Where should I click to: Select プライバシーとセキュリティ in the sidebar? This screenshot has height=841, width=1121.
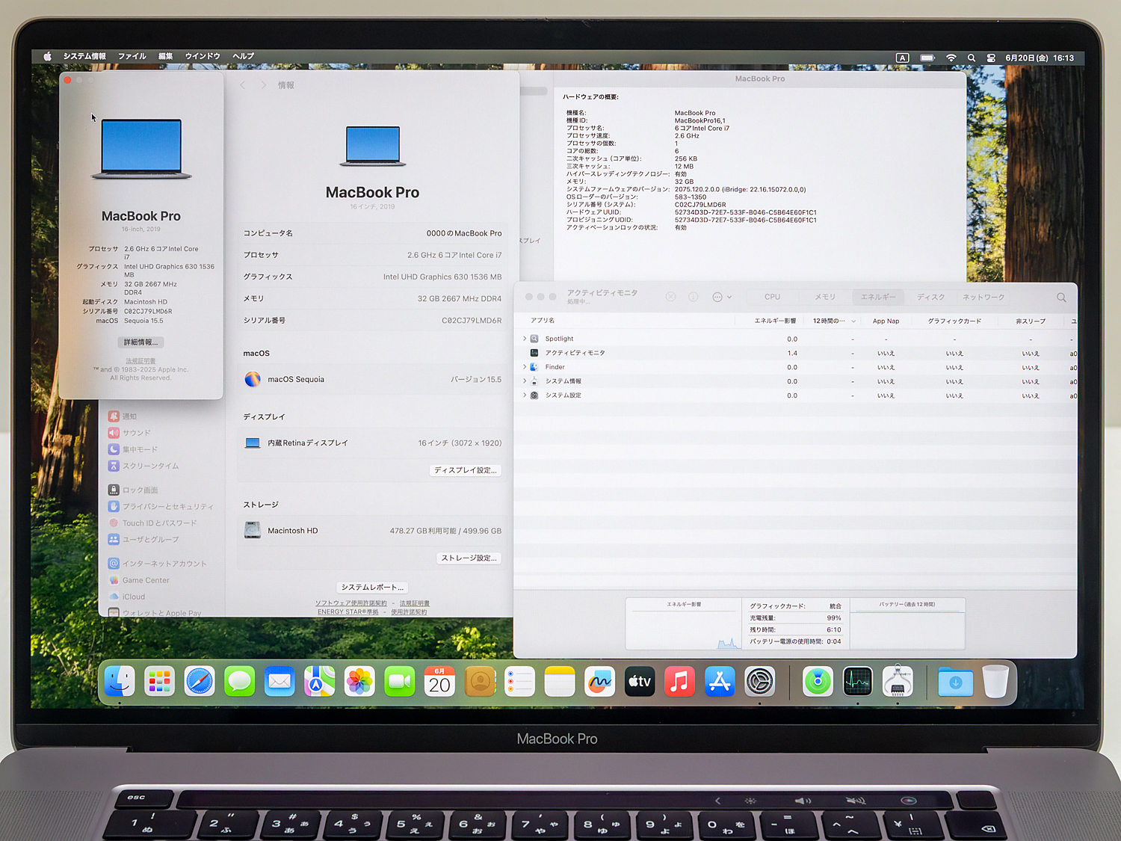161,507
